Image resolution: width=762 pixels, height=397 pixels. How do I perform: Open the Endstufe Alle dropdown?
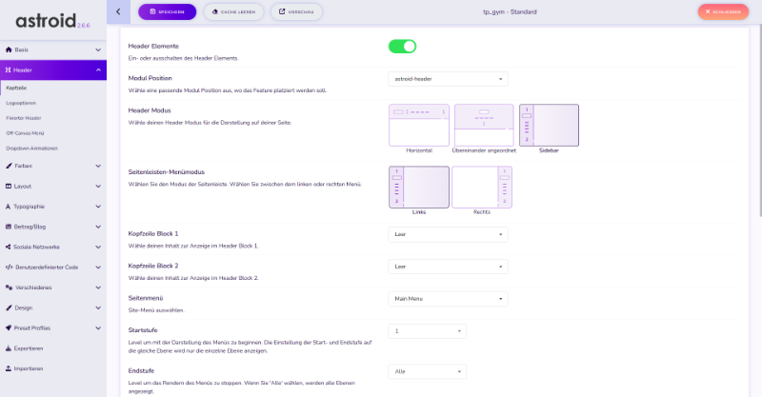click(427, 371)
